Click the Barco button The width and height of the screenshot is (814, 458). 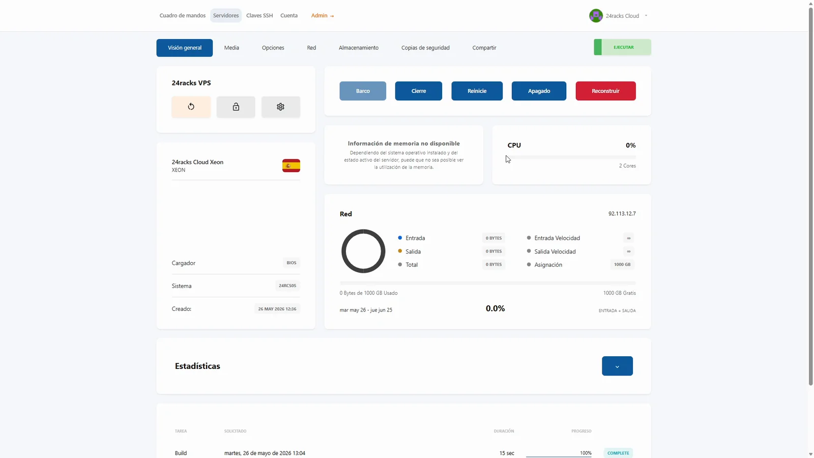click(x=363, y=91)
